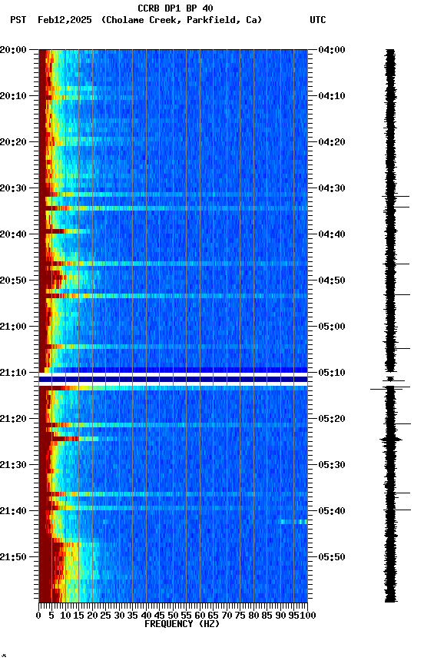Image resolution: width=424 pixels, height=664 pixels.
Task: Click the '80' frequency axis tick label
Action: 253,616
